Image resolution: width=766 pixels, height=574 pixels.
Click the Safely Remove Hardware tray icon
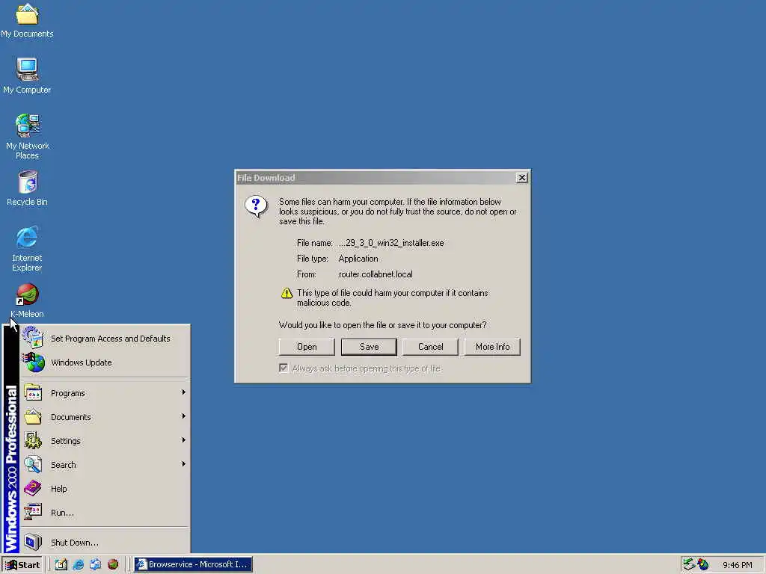pos(688,564)
